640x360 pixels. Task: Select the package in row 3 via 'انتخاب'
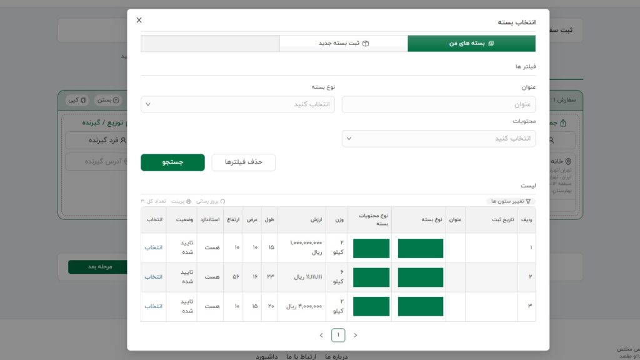(153, 306)
